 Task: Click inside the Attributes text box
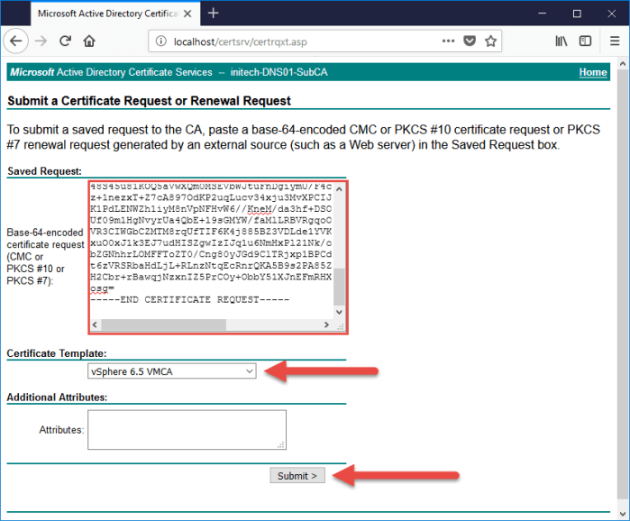pos(187,429)
